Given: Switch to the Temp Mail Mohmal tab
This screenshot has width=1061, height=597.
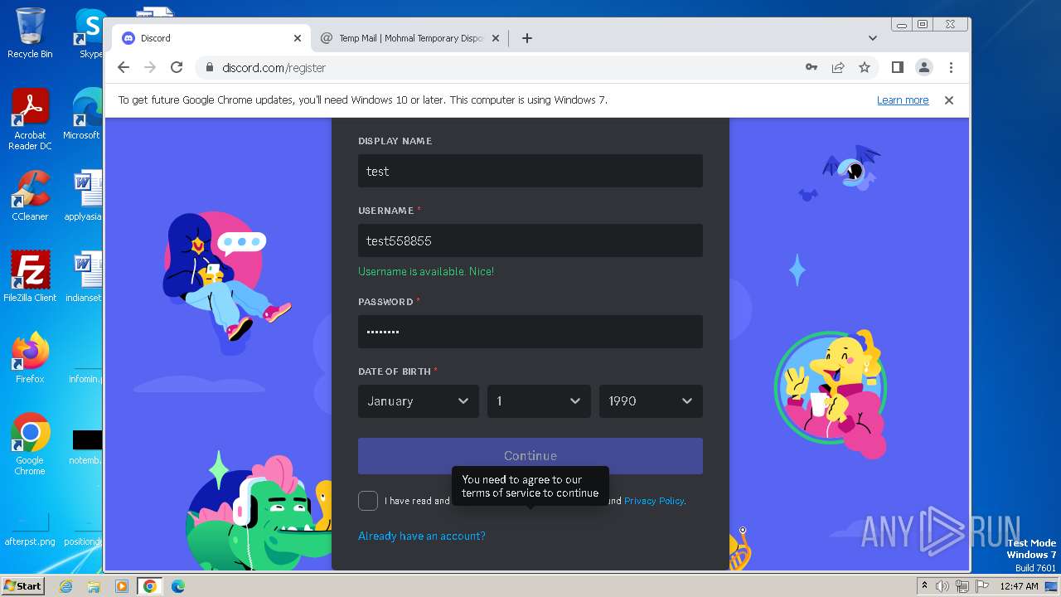Looking at the screenshot, I should click(410, 38).
